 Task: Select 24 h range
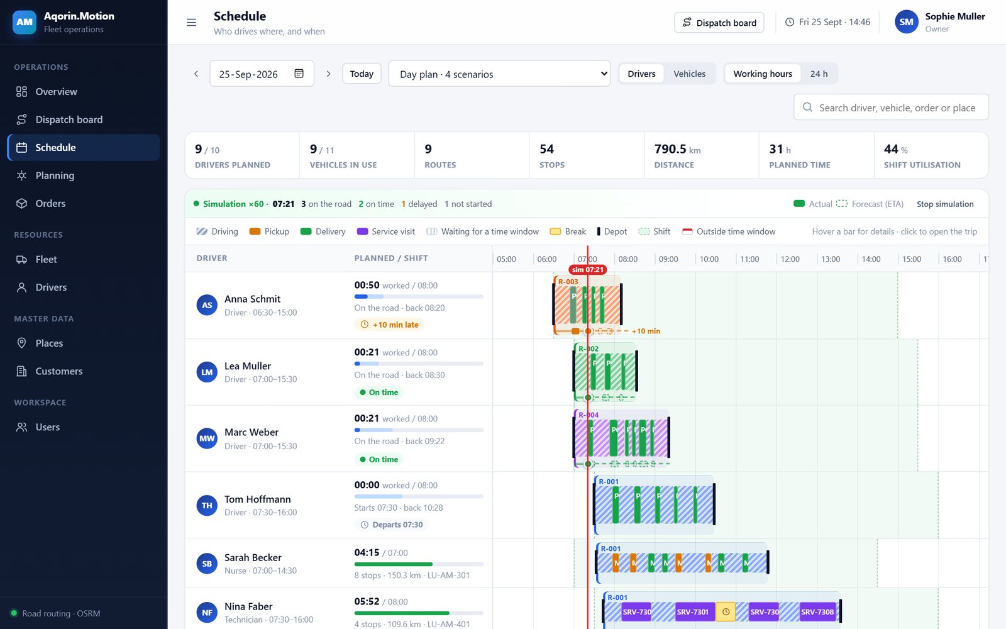tap(819, 74)
